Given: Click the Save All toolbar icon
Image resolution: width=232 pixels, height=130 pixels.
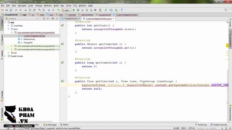Looking at the screenshot, I should tap(7, 10).
